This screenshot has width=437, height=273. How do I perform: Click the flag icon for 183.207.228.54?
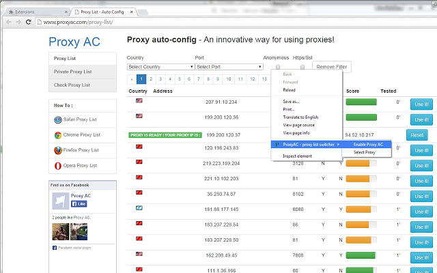pos(139,223)
